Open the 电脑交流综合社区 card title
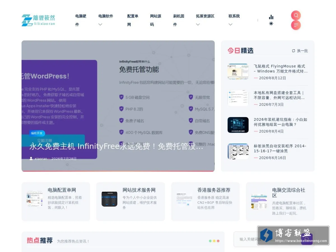 (289, 193)
